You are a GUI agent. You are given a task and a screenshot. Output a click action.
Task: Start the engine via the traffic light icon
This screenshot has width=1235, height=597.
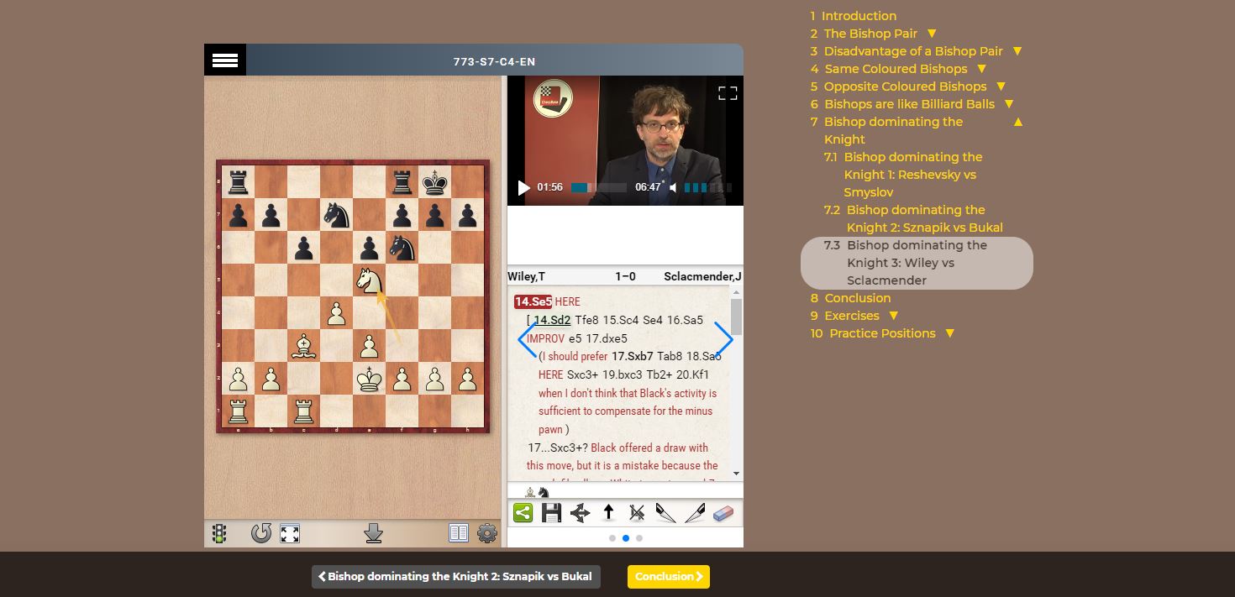tap(218, 533)
